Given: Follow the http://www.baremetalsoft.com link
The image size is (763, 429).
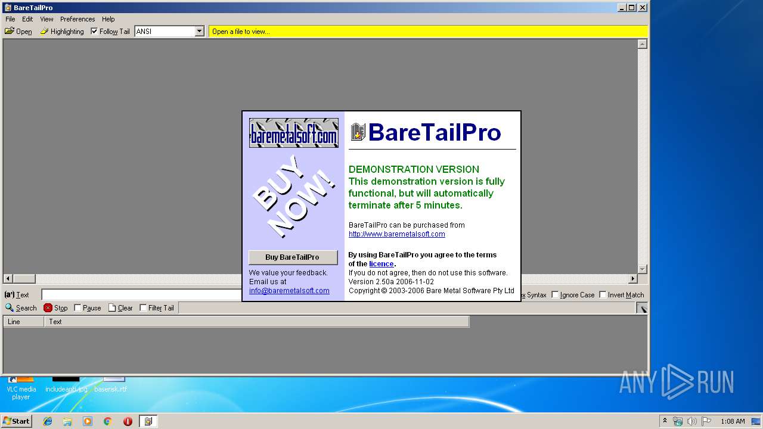Looking at the screenshot, I should (x=397, y=234).
